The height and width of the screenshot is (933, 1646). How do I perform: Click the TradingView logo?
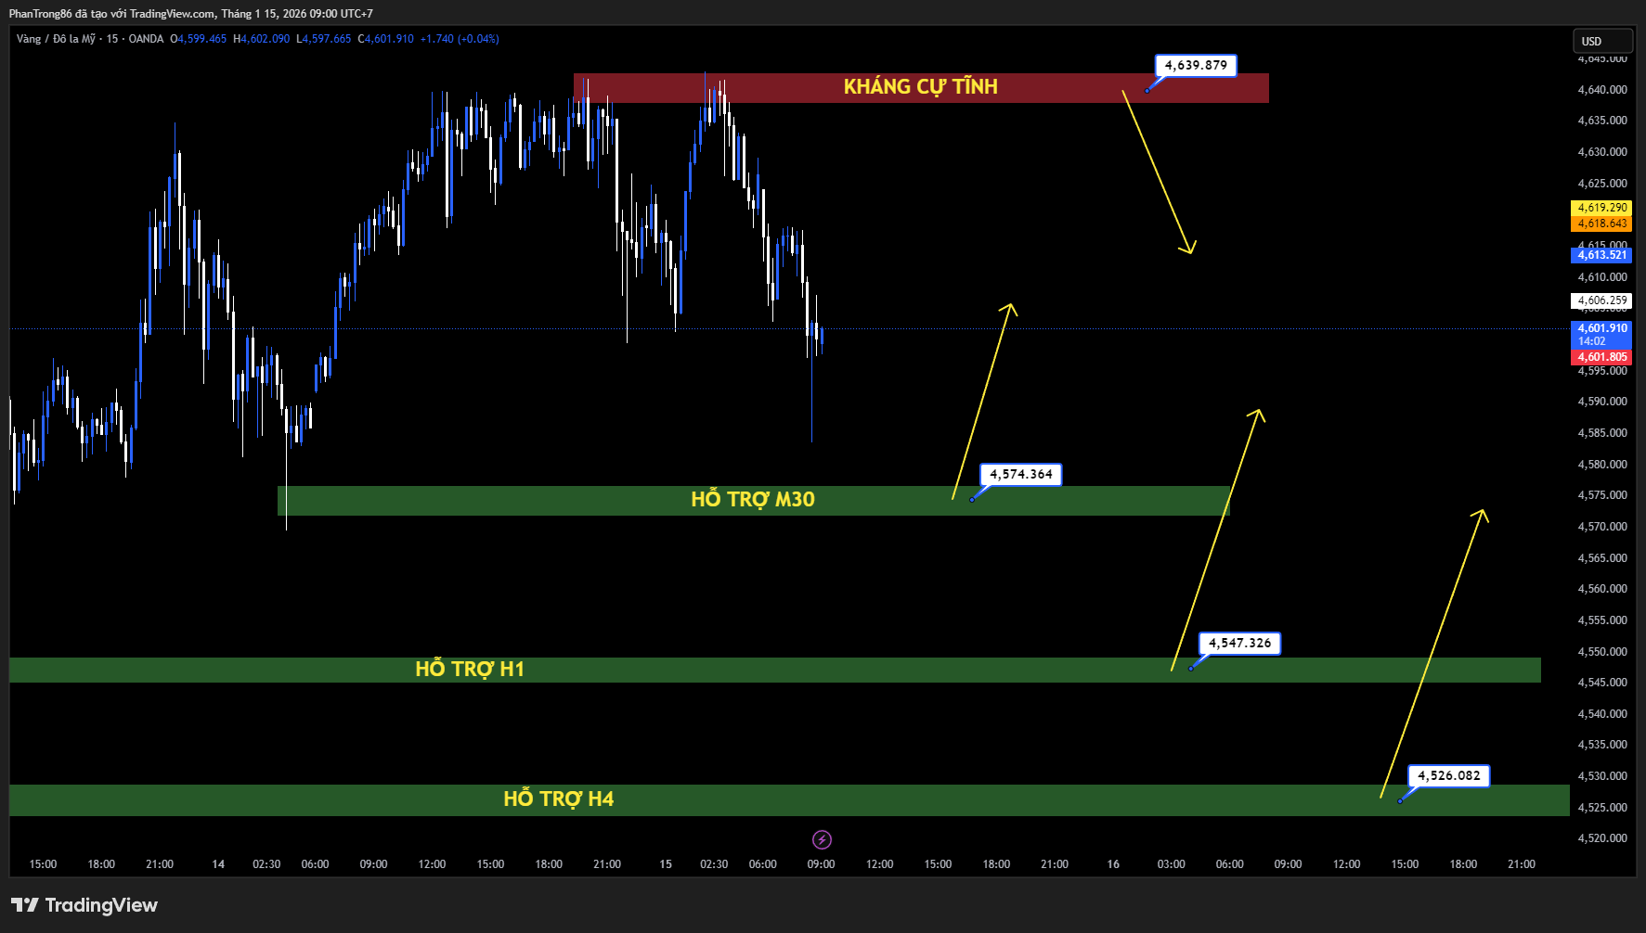tap(84, 905)
